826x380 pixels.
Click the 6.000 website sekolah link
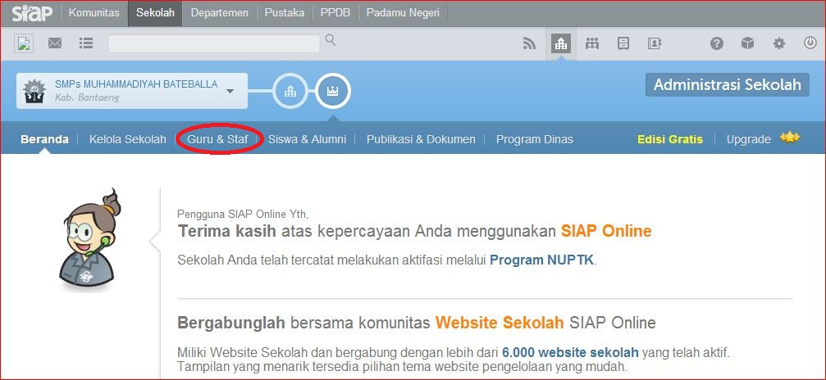point(571,352)
